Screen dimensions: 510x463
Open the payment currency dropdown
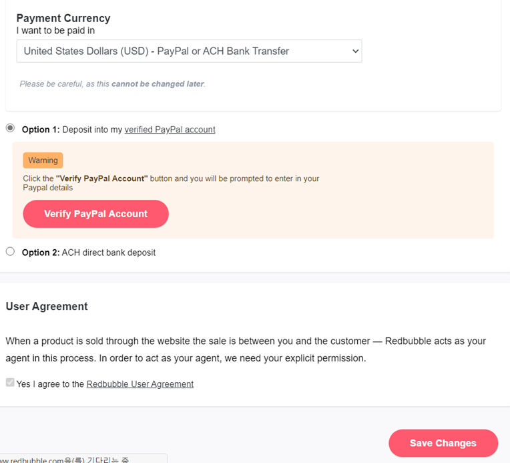(x=189, y=51)
